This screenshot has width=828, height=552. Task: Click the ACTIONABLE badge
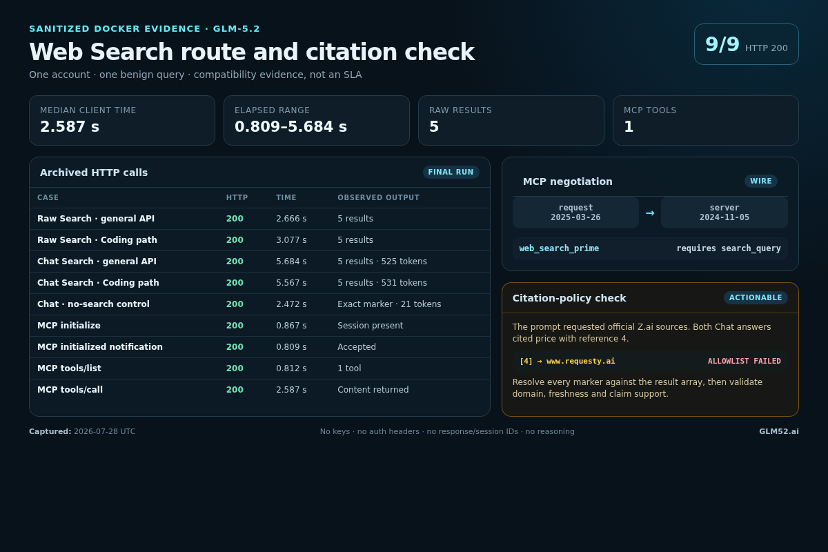point(756,297)
